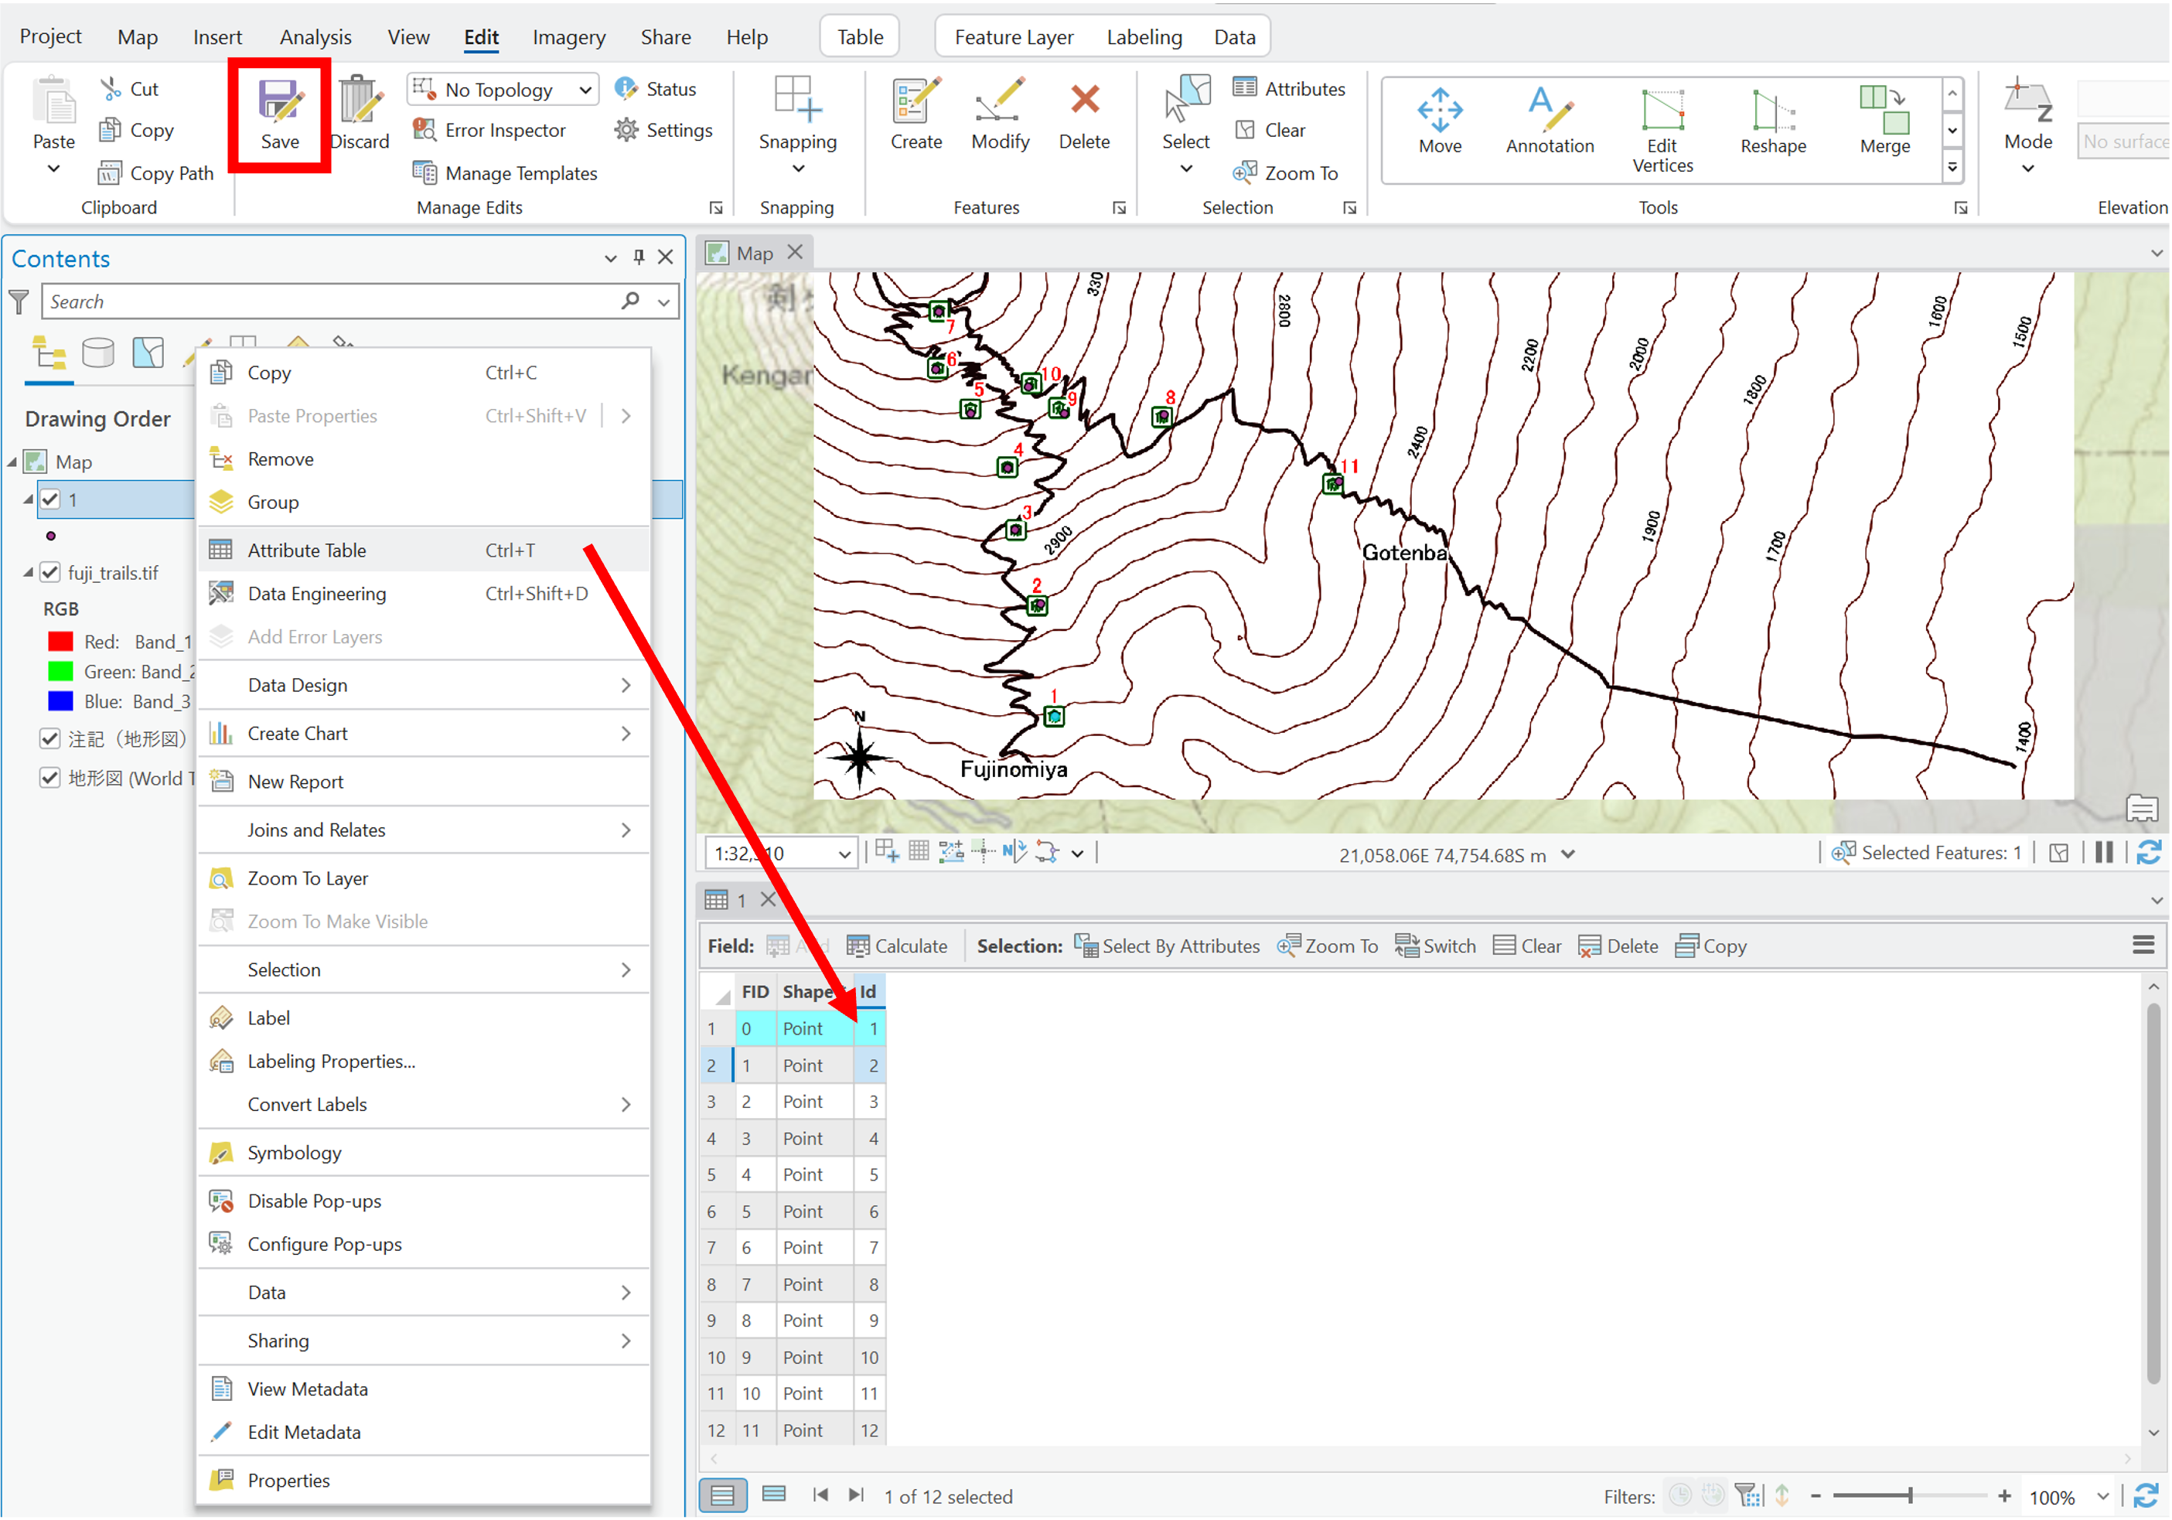Open Joins and Relates submenu
The height and width of the screenshot is (1520, 2172).
coord(424,830)
